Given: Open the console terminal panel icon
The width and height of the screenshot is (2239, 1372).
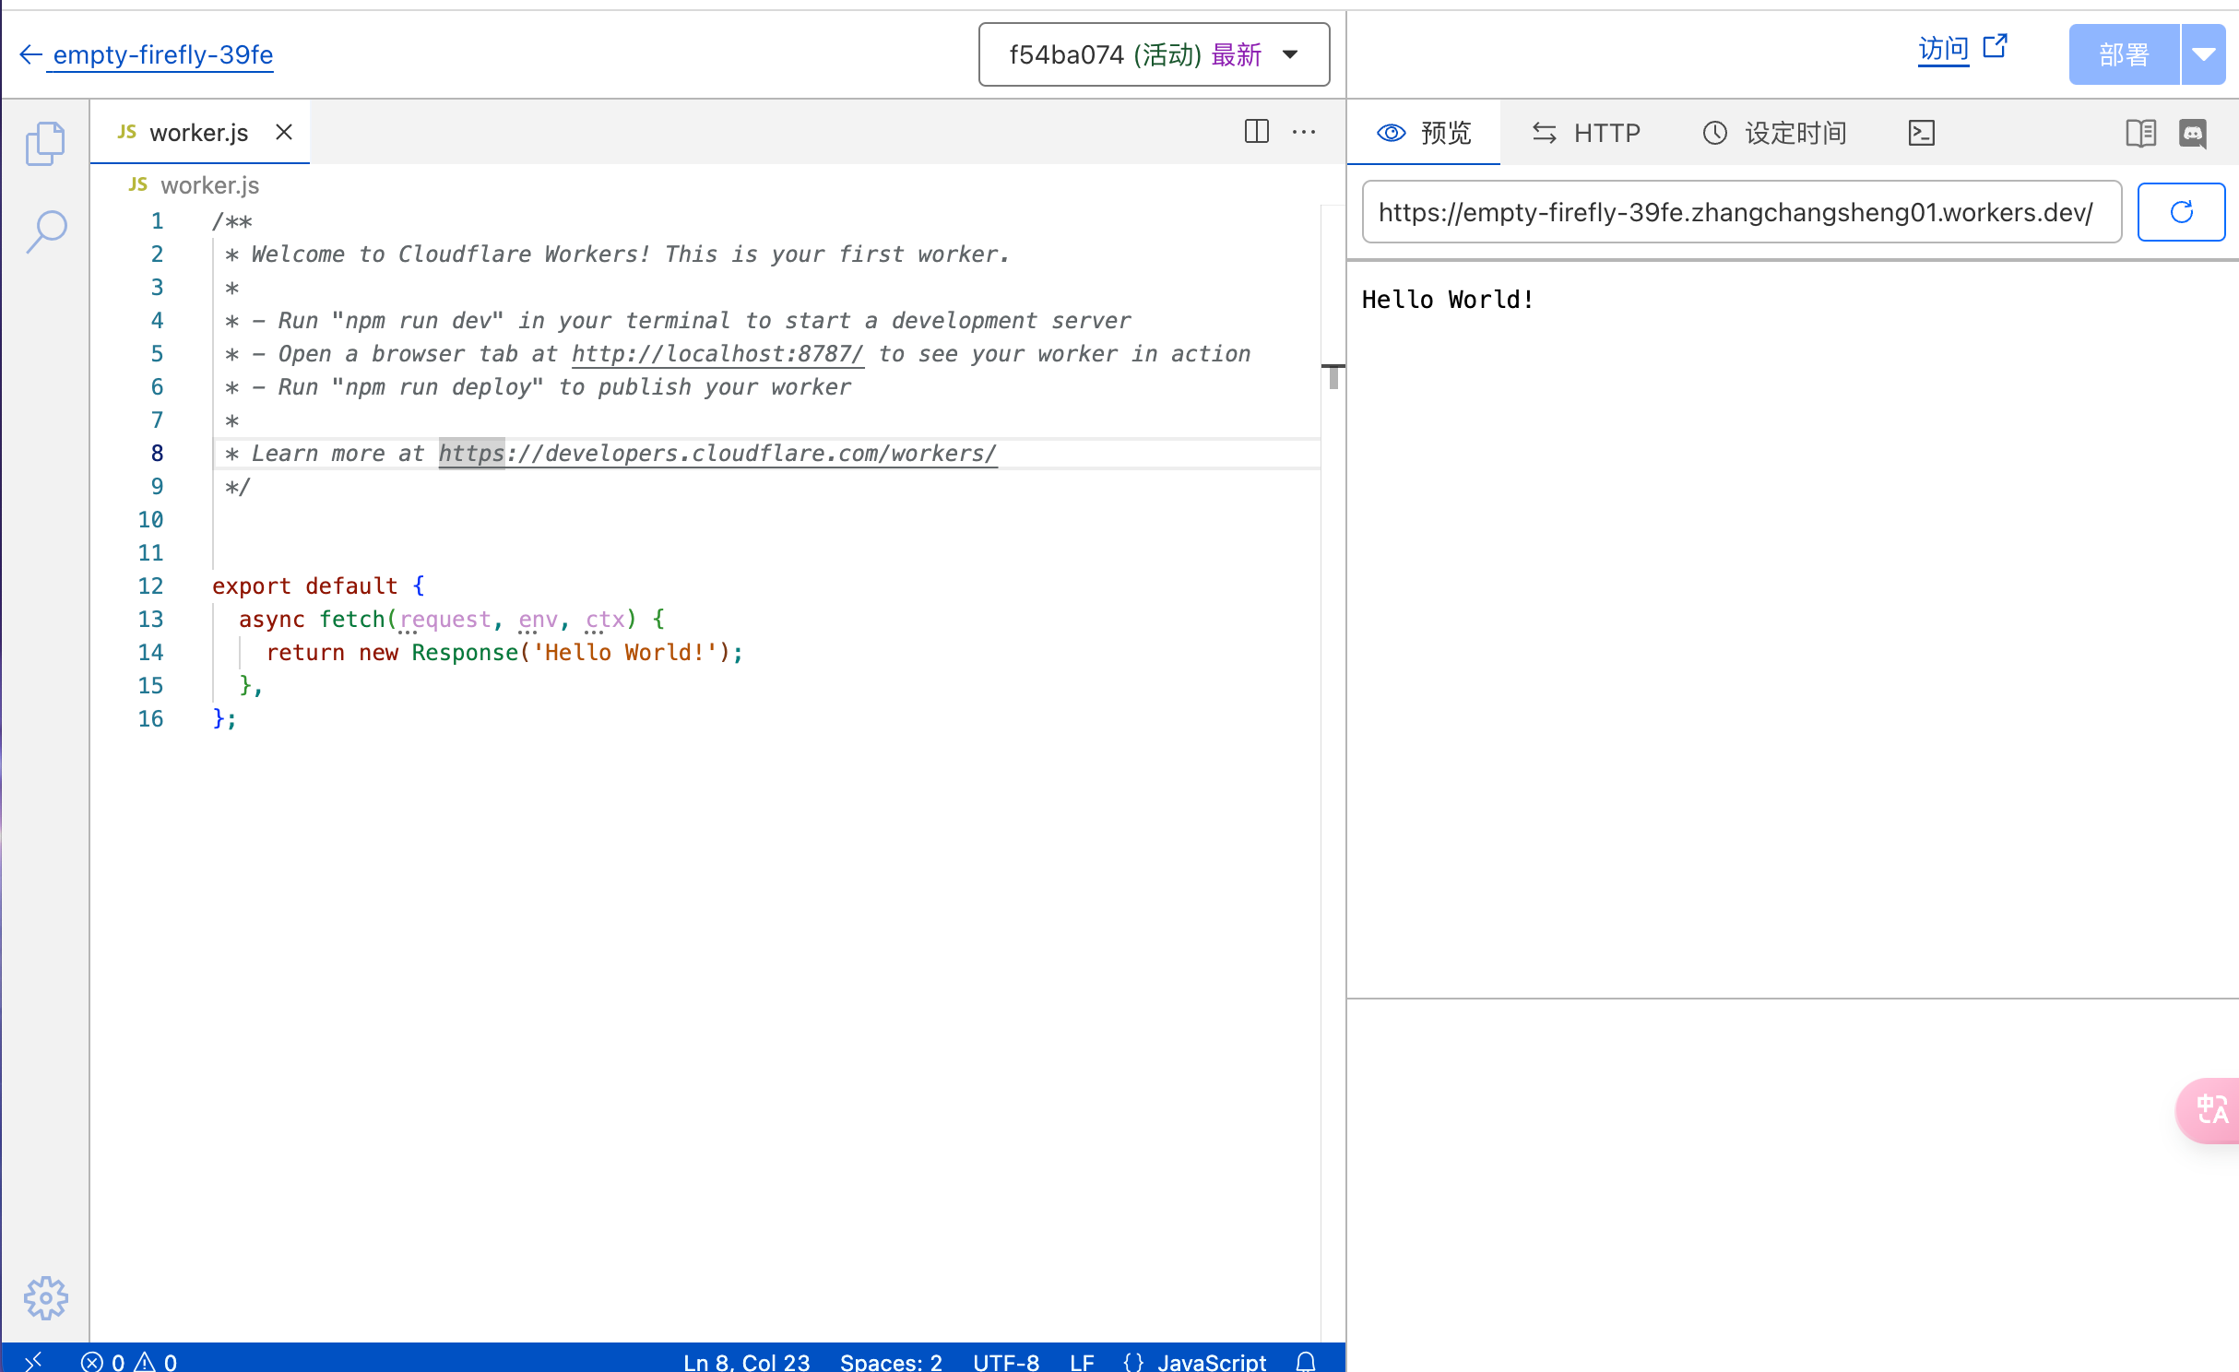Looking at the screenshot, I should click(x=1921, y=133).
